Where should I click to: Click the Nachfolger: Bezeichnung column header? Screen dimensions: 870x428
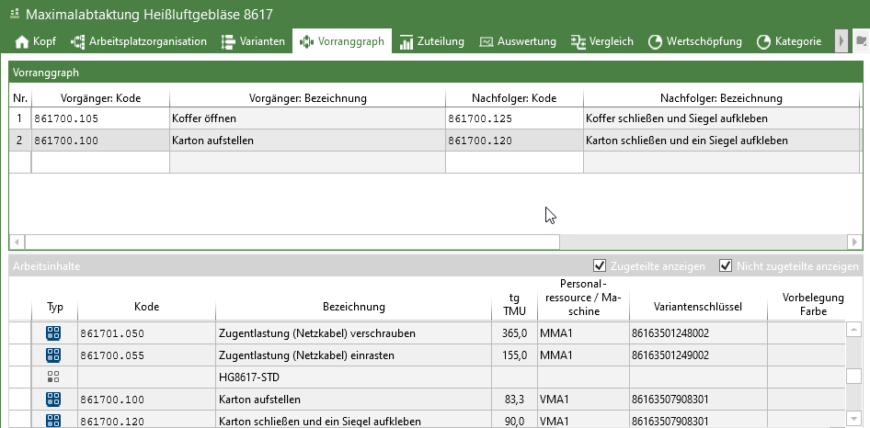coord(721,98)
